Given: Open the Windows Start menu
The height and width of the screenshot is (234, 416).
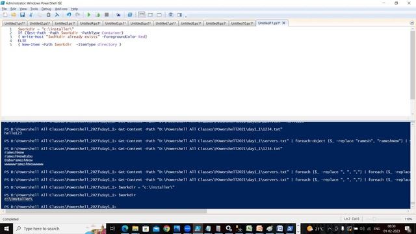Looking at the screenshot, I should pos(6,228).
